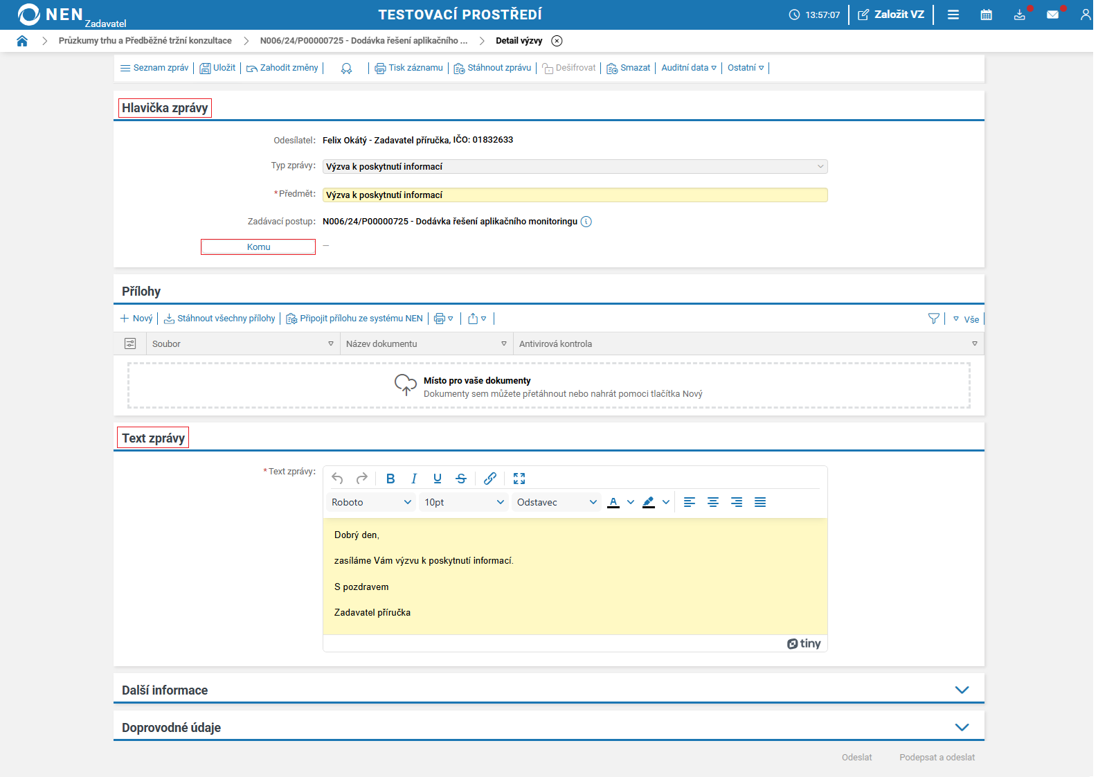Open the text color picker arrow

tap(631, 503)
